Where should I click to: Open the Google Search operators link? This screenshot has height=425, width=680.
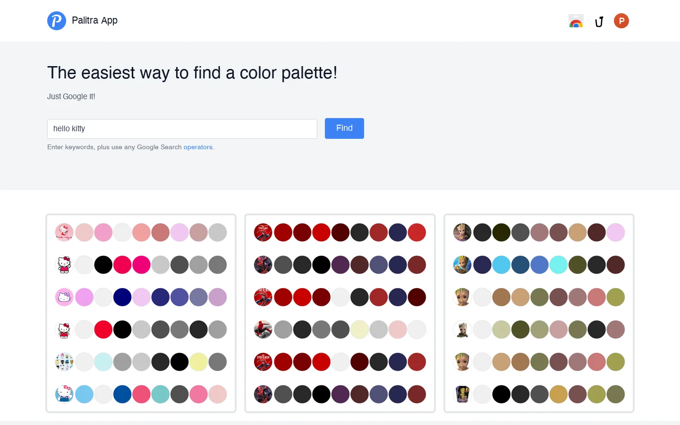coord(198,147)
